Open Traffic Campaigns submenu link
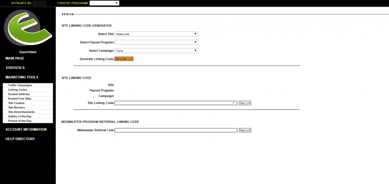 coord(20,86)
